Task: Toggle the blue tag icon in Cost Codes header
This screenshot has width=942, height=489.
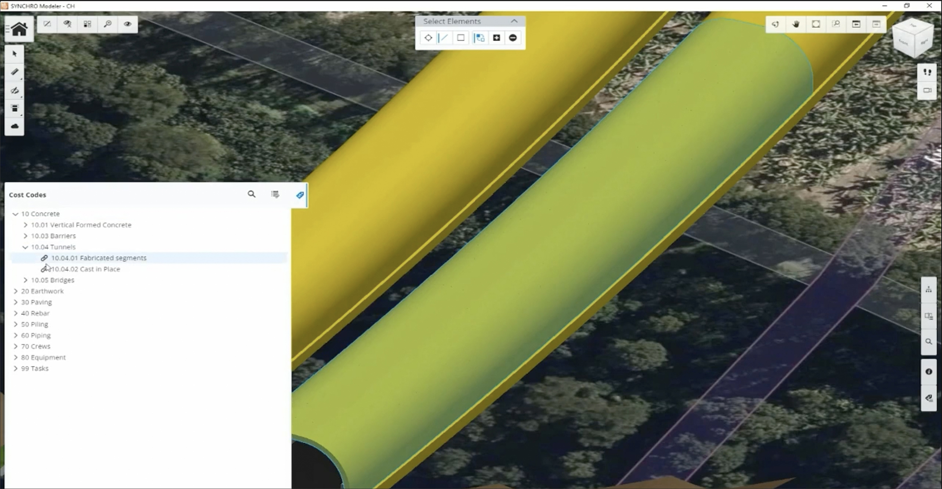Action: (300, 195)
